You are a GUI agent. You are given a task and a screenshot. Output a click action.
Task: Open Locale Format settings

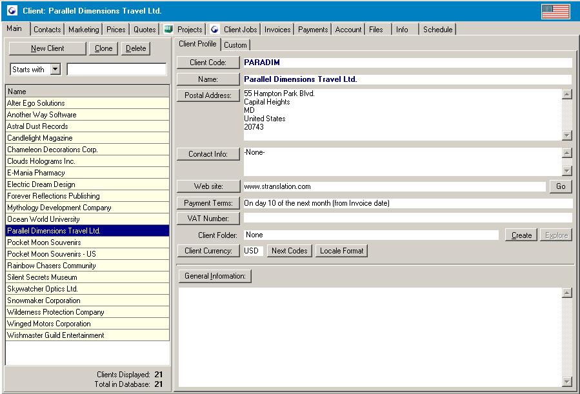[x=341, y=251]
